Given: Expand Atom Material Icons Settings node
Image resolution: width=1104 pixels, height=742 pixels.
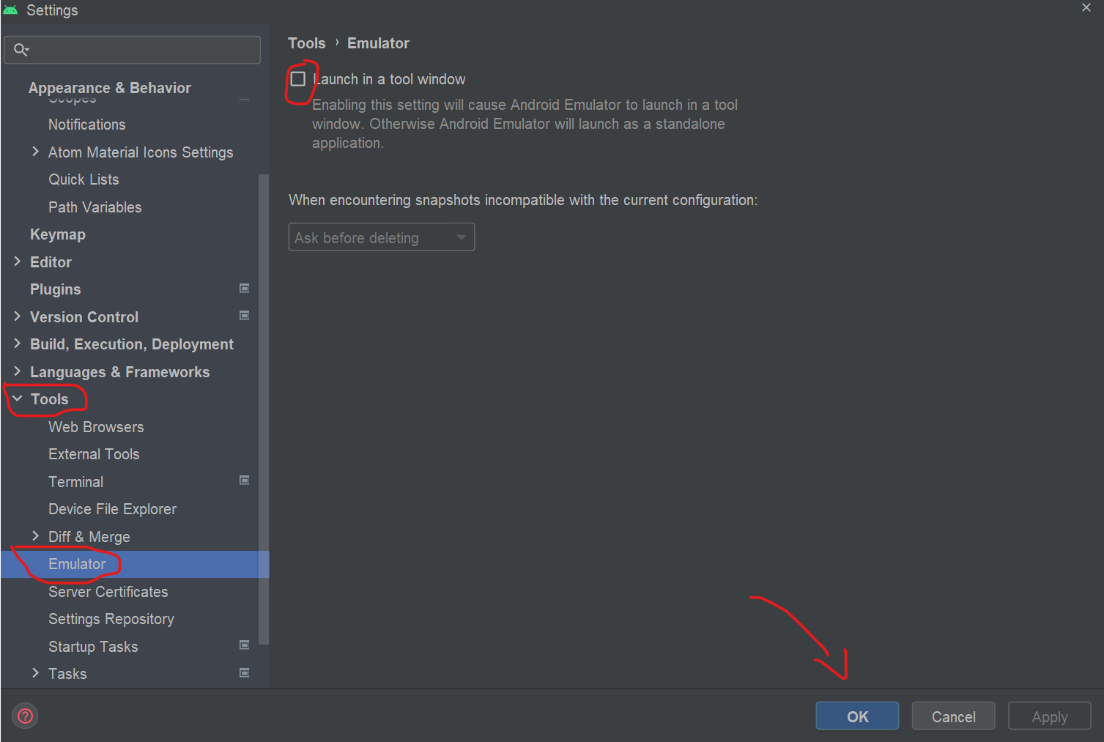Looking at the screenshot, I should click(35, 152).
